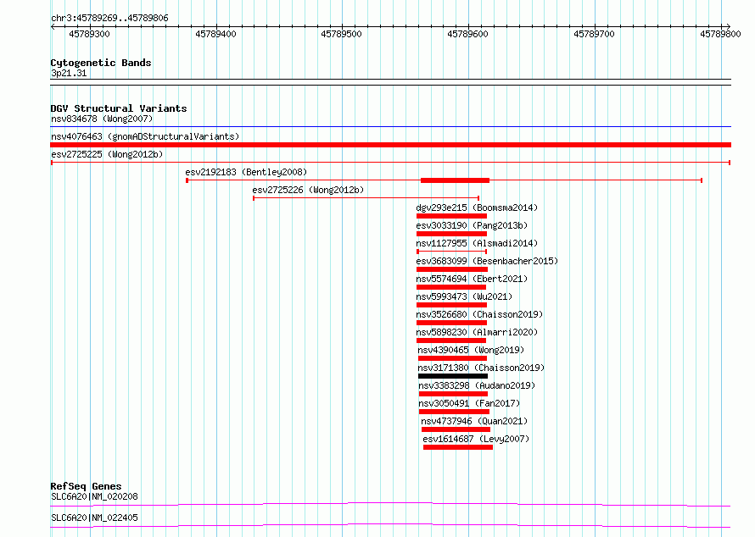Click the 3p21.31 cytogenetic band label
This screenshot has width=755, height=537.
click(x=69, y=73)
